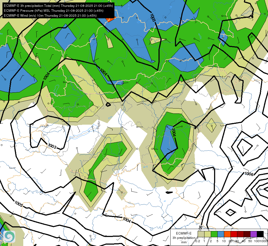This screenshot has height=246, width=268.
Task: Click the green 2–5 mm legend swatch
Action: pos(214,234)
